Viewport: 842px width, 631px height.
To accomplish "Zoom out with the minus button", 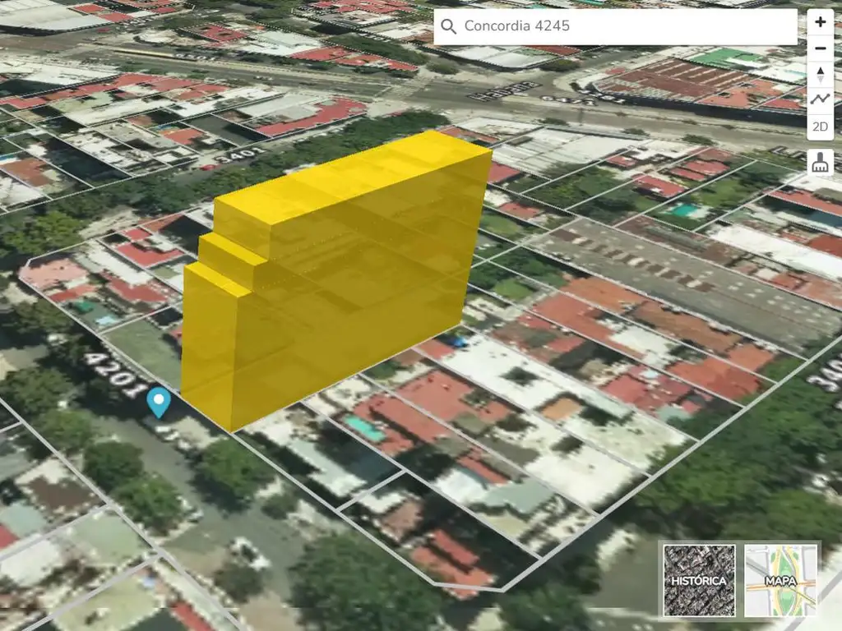I will click(820, 48).
